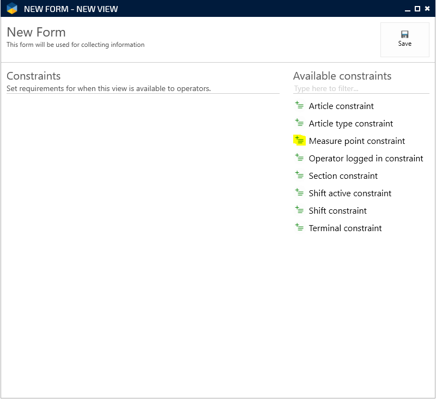Select the Terminal constraint label
436x399 pixels.
(x=345, y=228)
